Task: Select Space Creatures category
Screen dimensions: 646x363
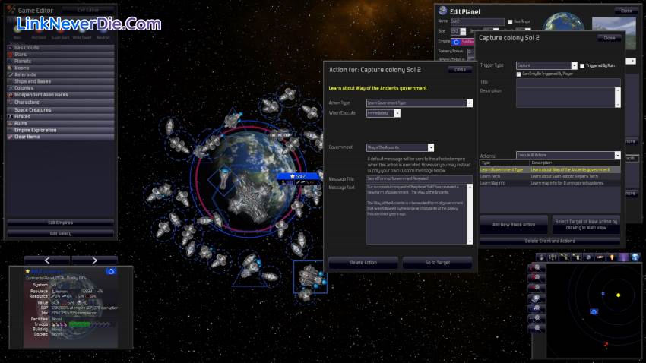Action: click(61, 110)
